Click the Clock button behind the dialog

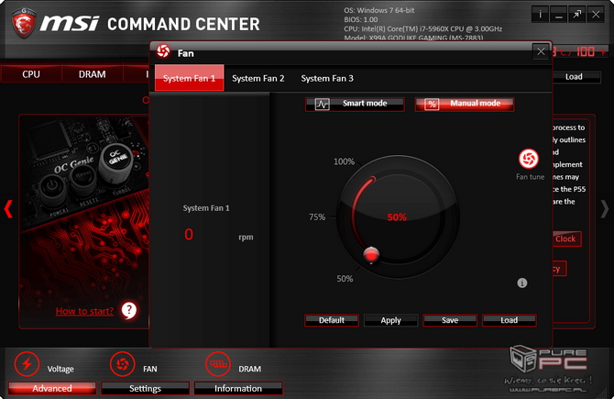[566, 238]
